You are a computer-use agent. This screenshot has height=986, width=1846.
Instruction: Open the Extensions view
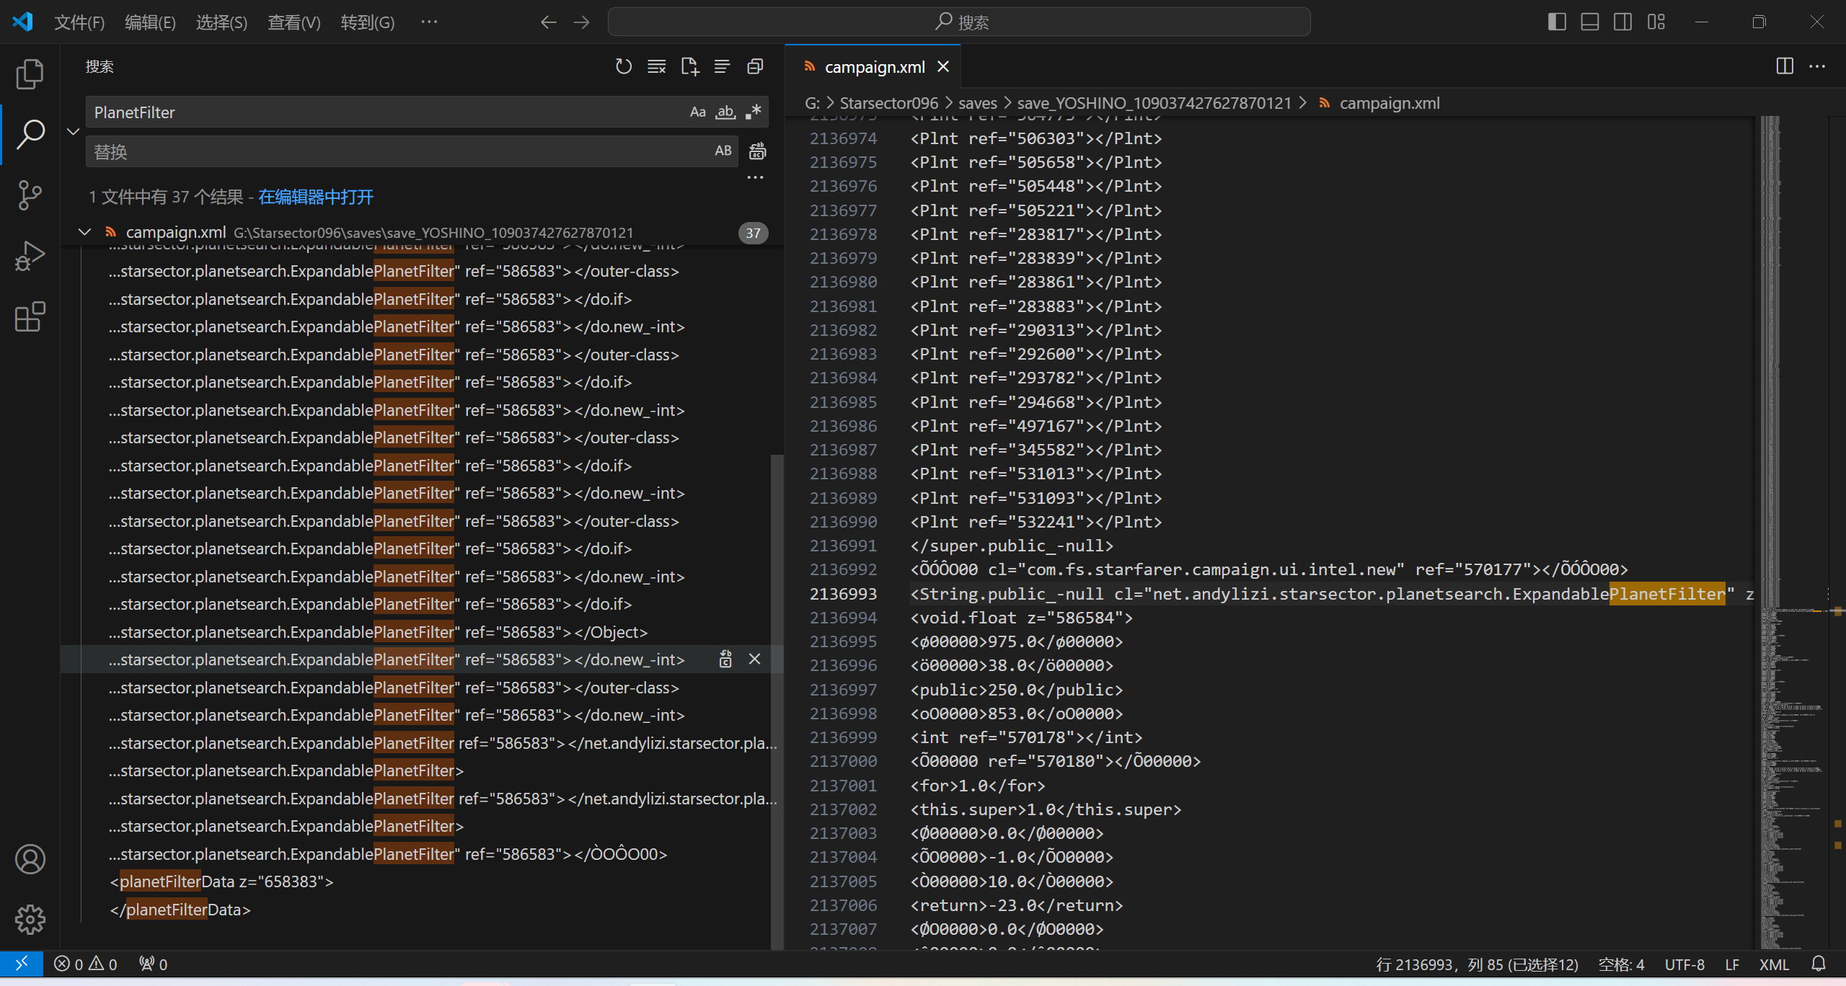pyautogui.click(x=30, y=316)
